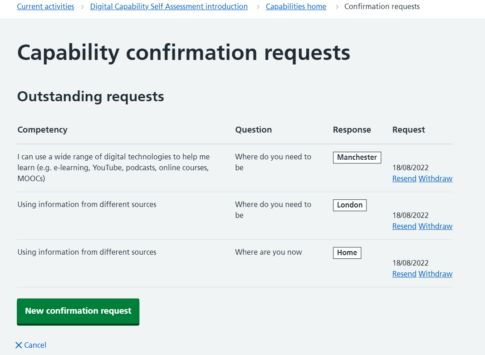Screen dimensions: 485x355
Task: Withdraw the London response request
Action: click(x=435, y=226)
